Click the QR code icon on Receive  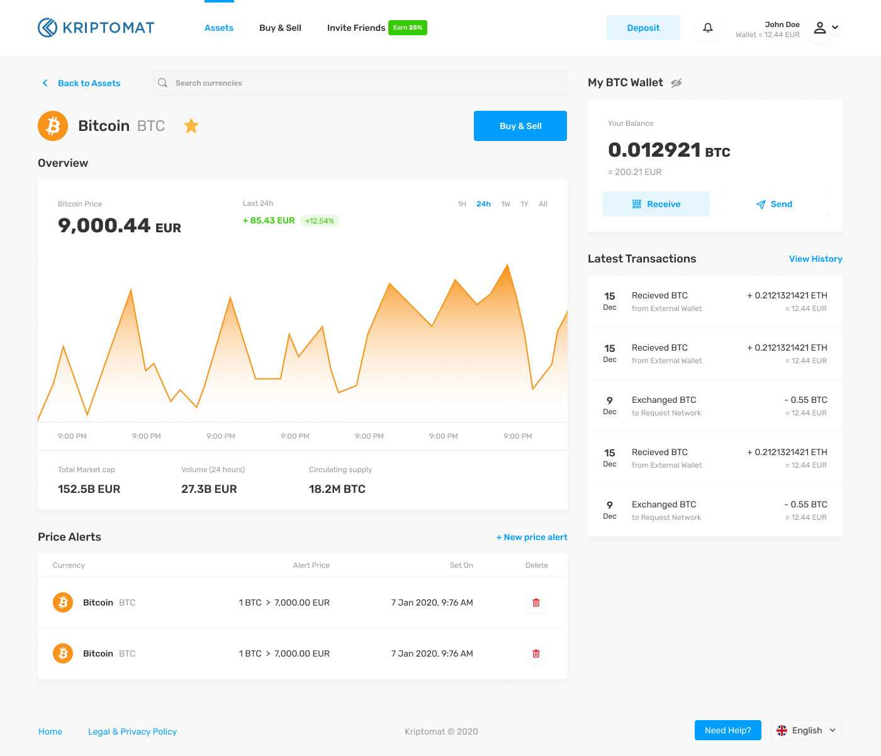[637, 204]
